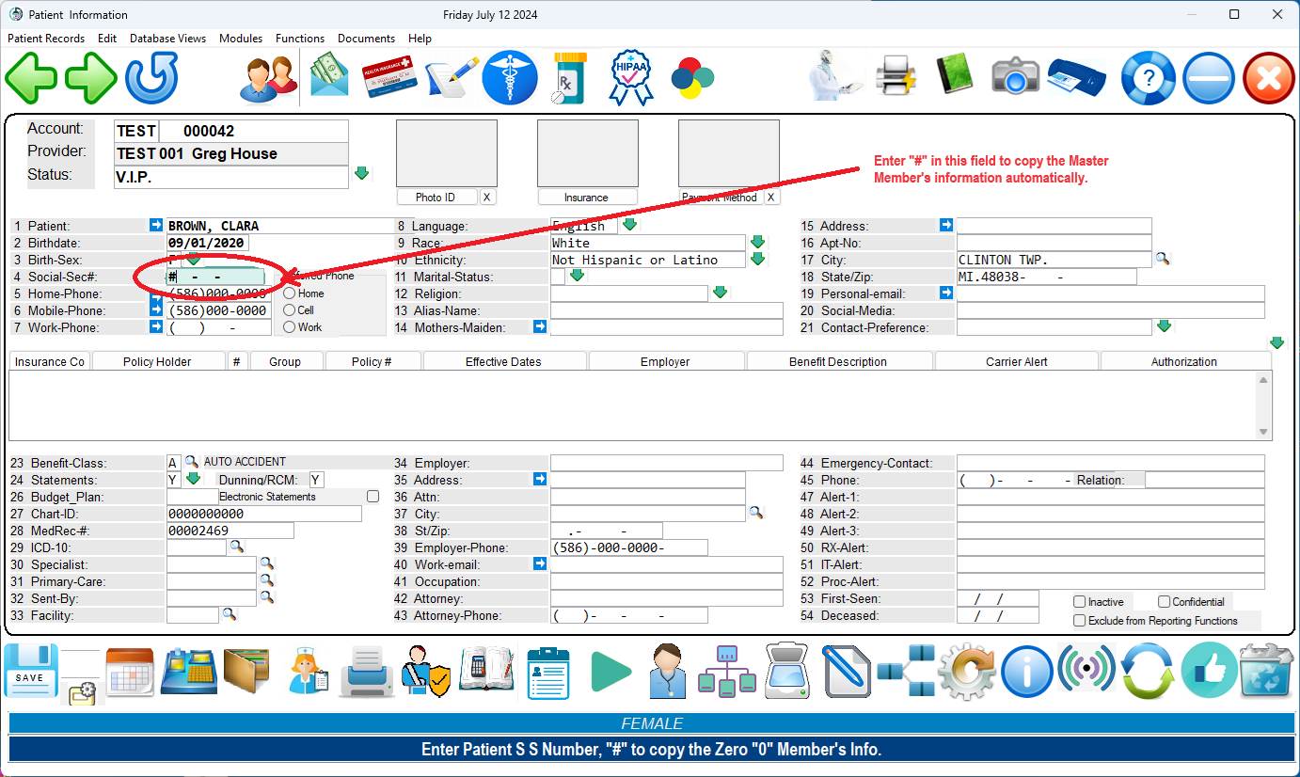
Task: Click the Photo ID button
Action: coord(436,198)
